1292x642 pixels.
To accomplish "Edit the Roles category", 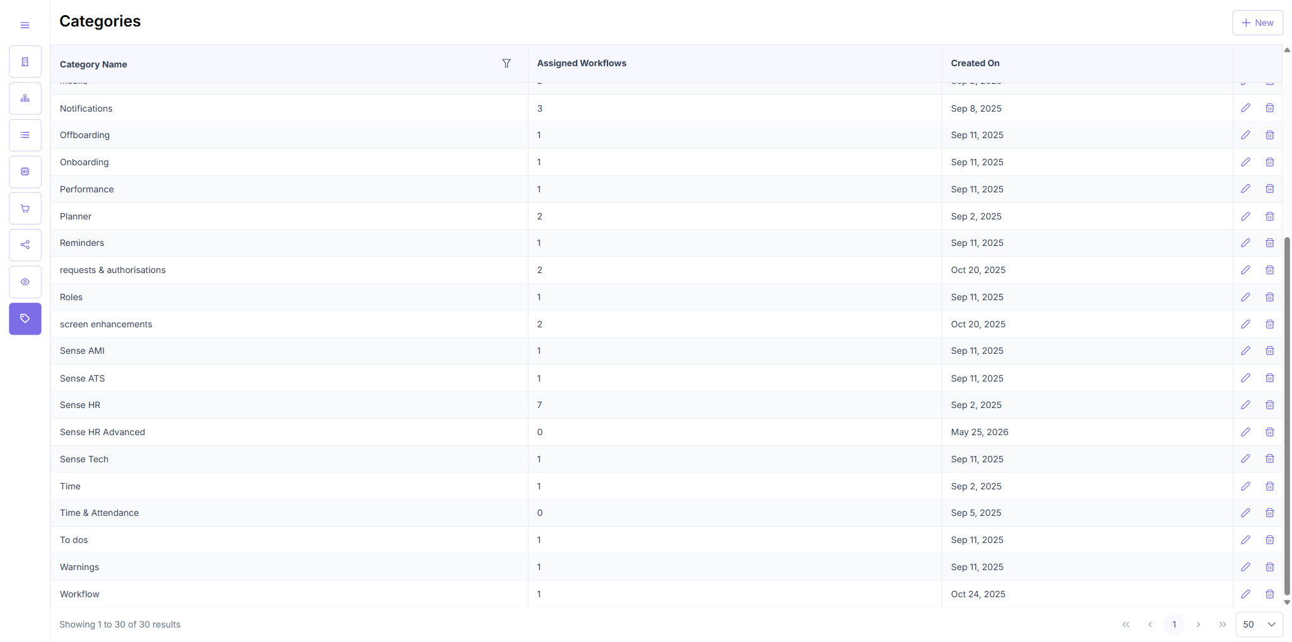I will (x=1245, y=297).
